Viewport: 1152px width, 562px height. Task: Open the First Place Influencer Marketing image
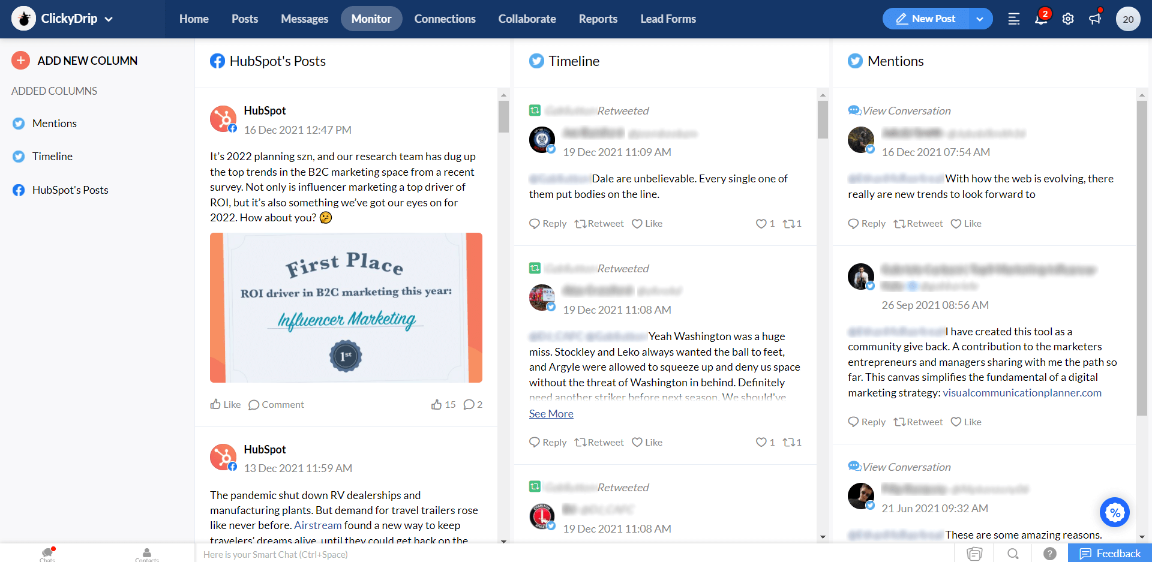pyautogui.click(x=346, y=308)
